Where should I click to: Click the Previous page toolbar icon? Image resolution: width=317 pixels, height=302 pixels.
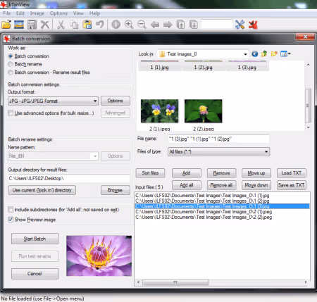[x=180, y=25]
